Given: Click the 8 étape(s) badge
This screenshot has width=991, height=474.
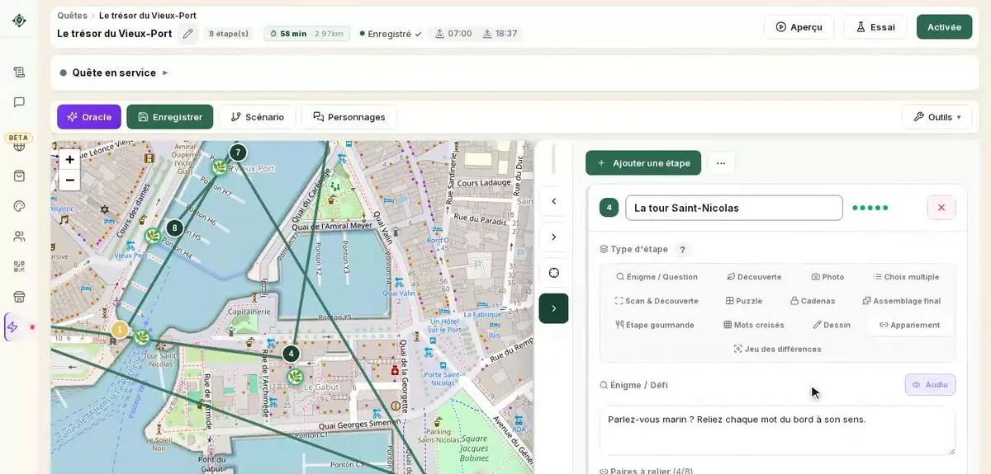Looking at the screenshot, I should pos(228,34).
